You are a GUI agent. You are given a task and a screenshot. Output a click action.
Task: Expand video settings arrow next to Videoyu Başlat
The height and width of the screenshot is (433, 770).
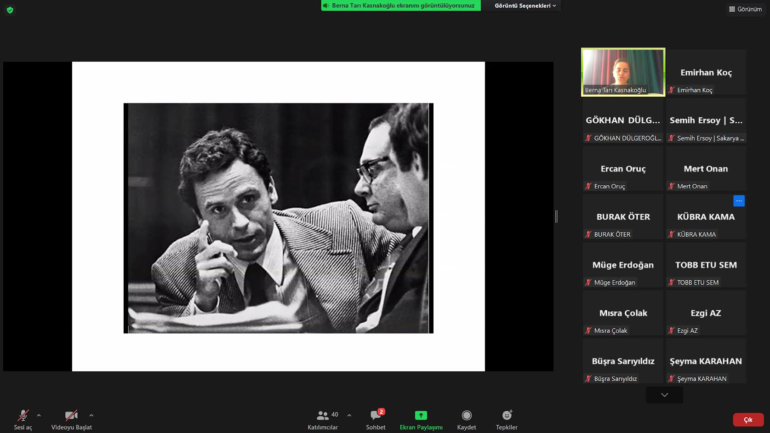[x=91, y=416]
